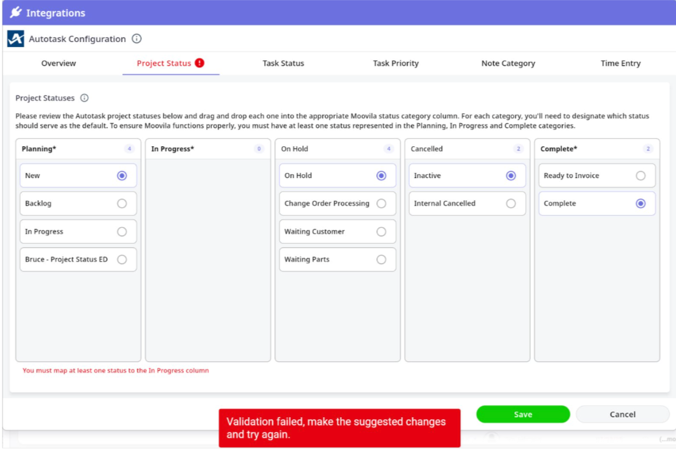
Task: Click red error badge on Project Status tab
Action: pyautogui.click(x=200, y=63)
